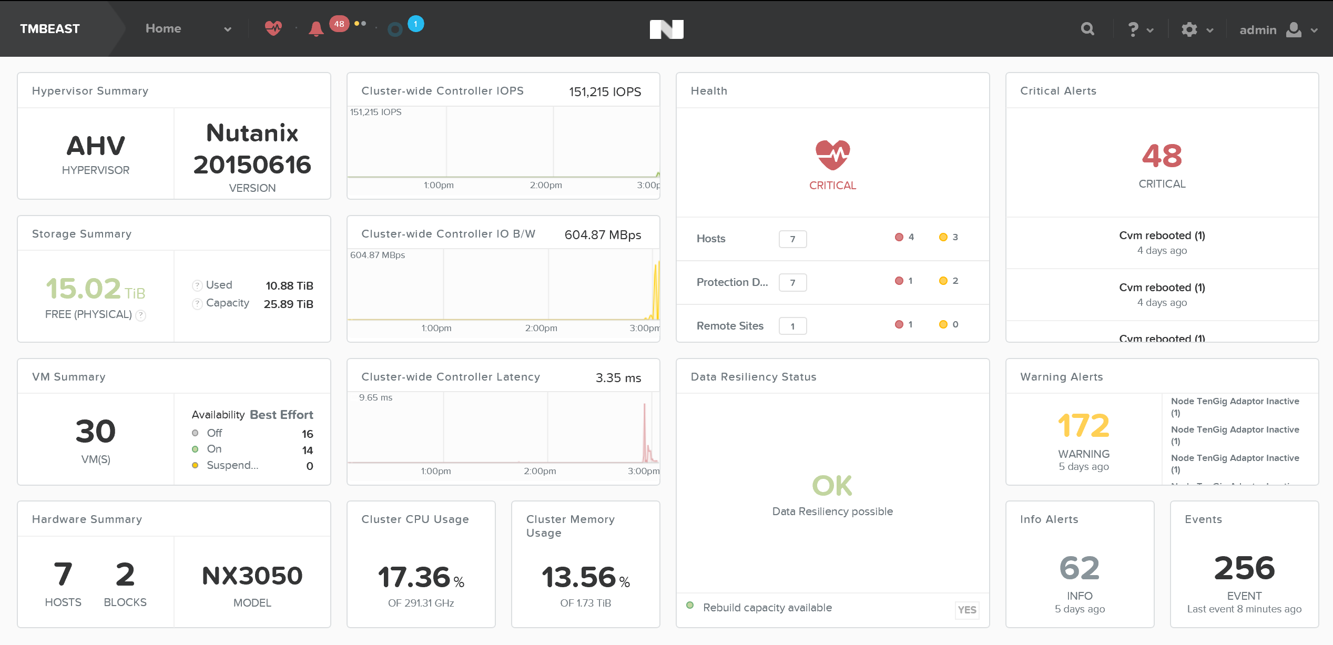Open the Cvm rebooted critical alert

click(x=1162, y=235)
